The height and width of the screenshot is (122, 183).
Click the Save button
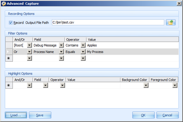(x=40, y=115)
